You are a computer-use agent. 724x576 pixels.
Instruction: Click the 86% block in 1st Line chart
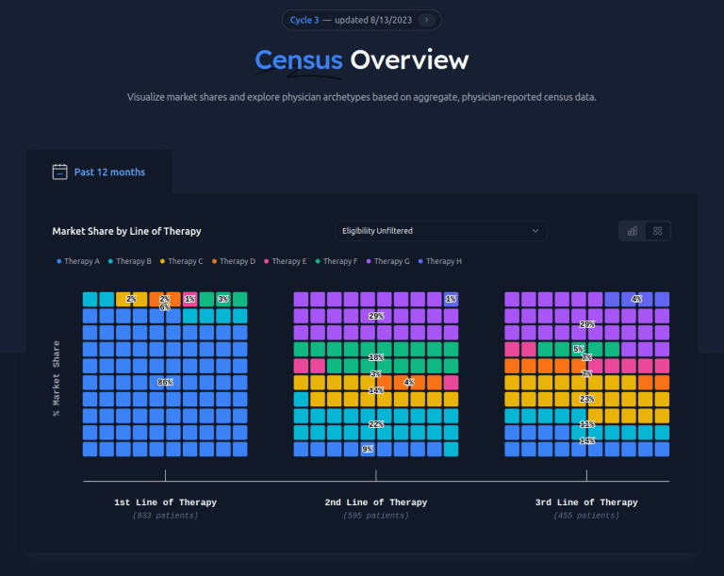[166, 383]
